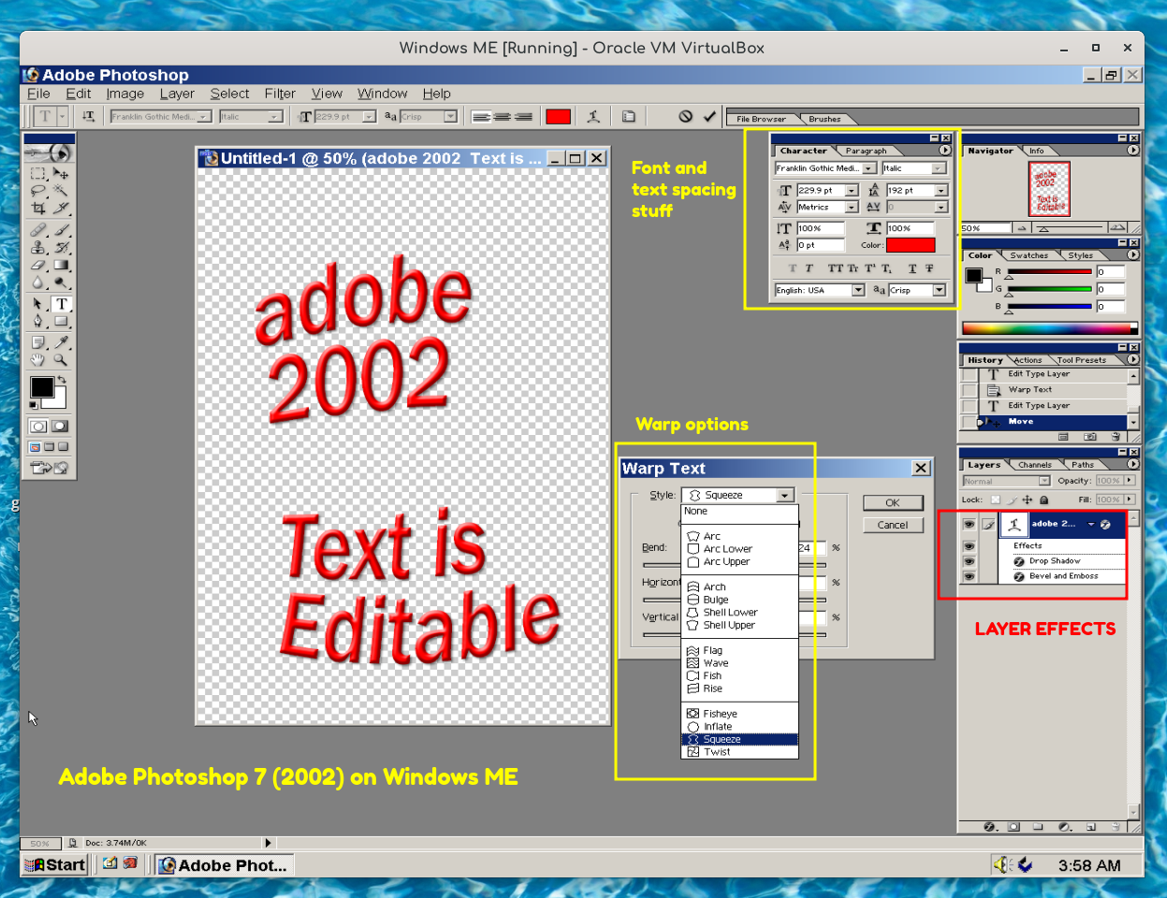1167x898 pixels.
Task: Click the Windows Start button
Action: click(55, 865)
